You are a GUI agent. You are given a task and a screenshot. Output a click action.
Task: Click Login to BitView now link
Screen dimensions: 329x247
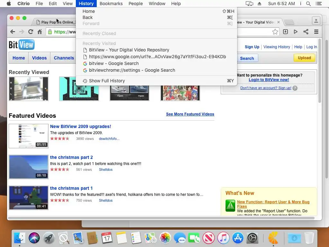tap(269, 80)
